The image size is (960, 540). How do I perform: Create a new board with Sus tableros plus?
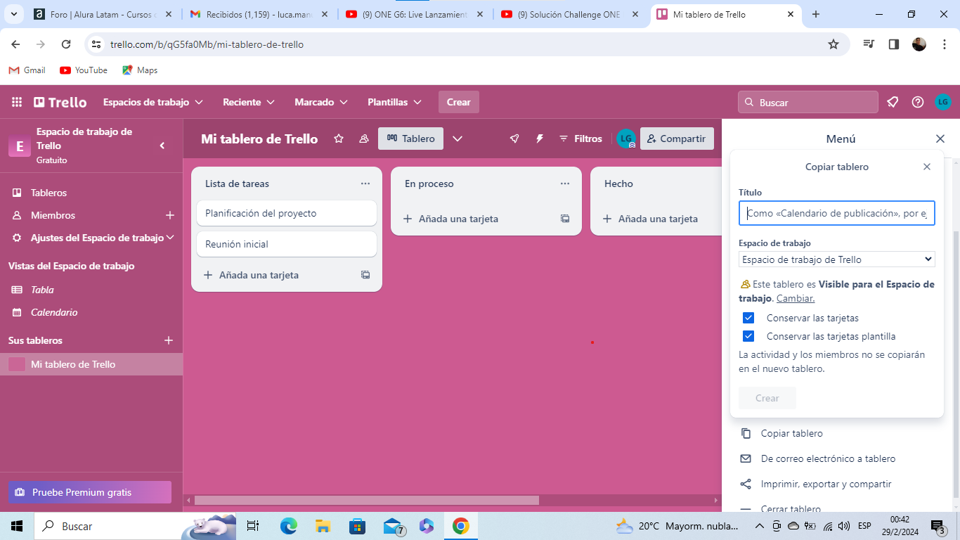click(169, 340)
